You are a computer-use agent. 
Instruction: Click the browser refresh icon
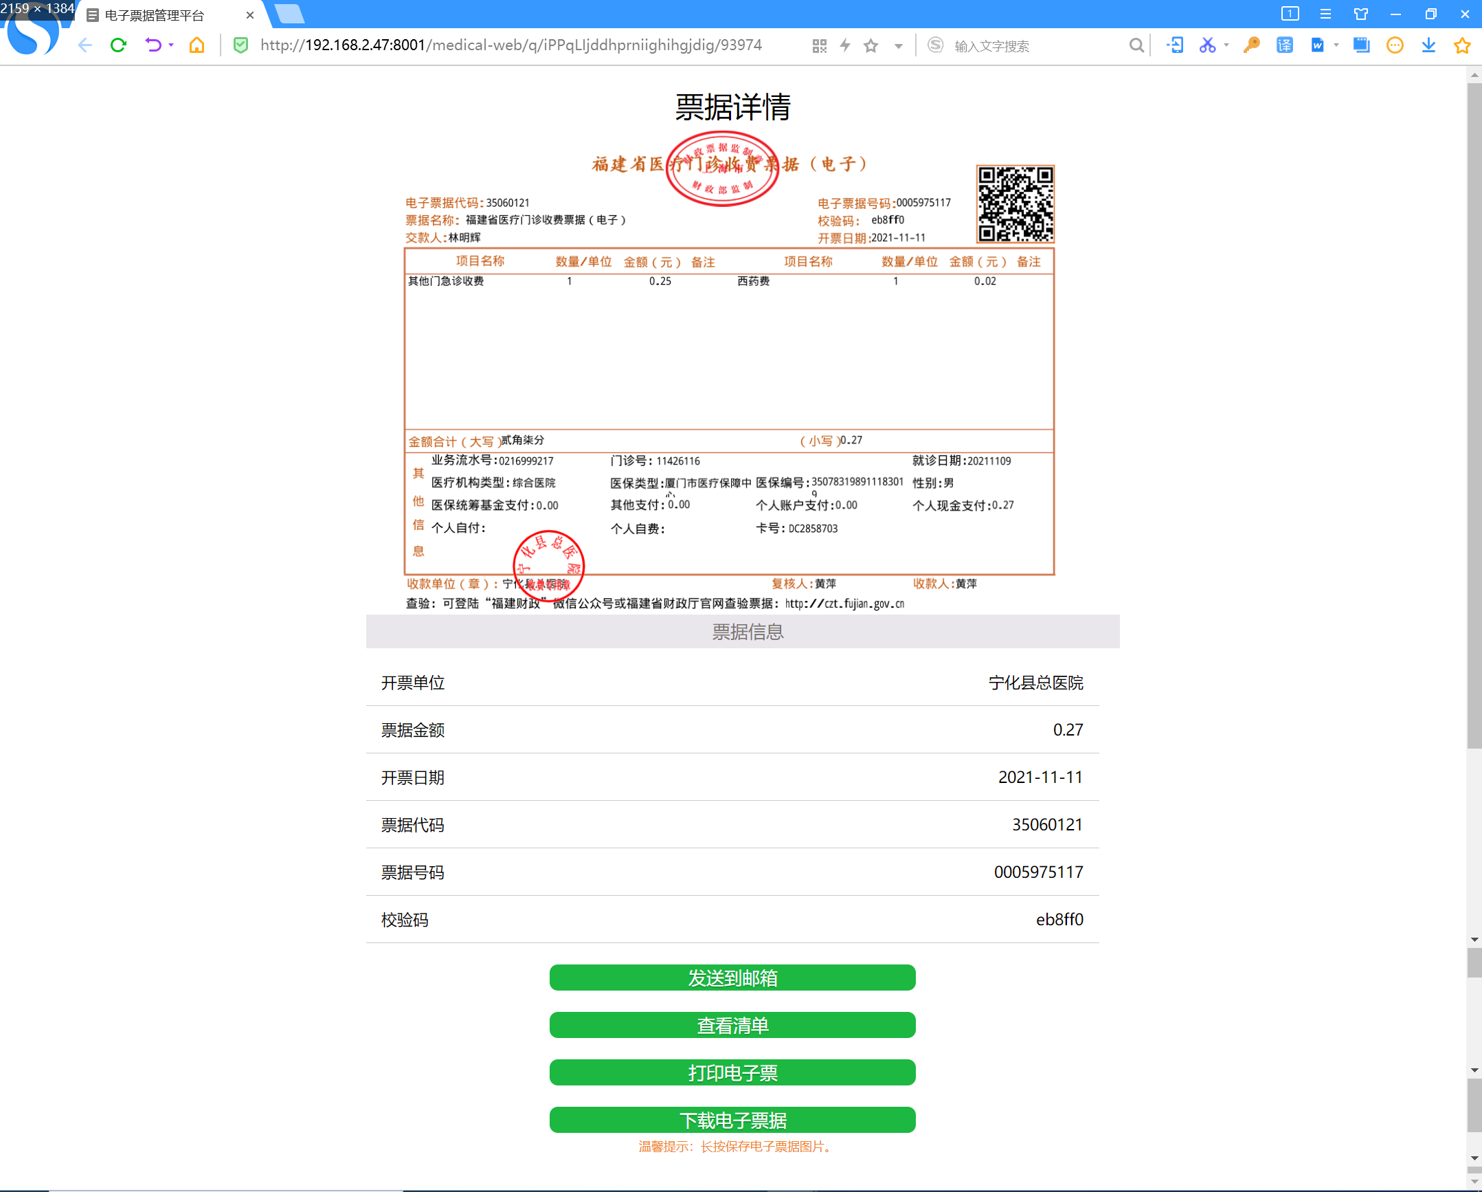pyautogui.click(x=118, y=45)
